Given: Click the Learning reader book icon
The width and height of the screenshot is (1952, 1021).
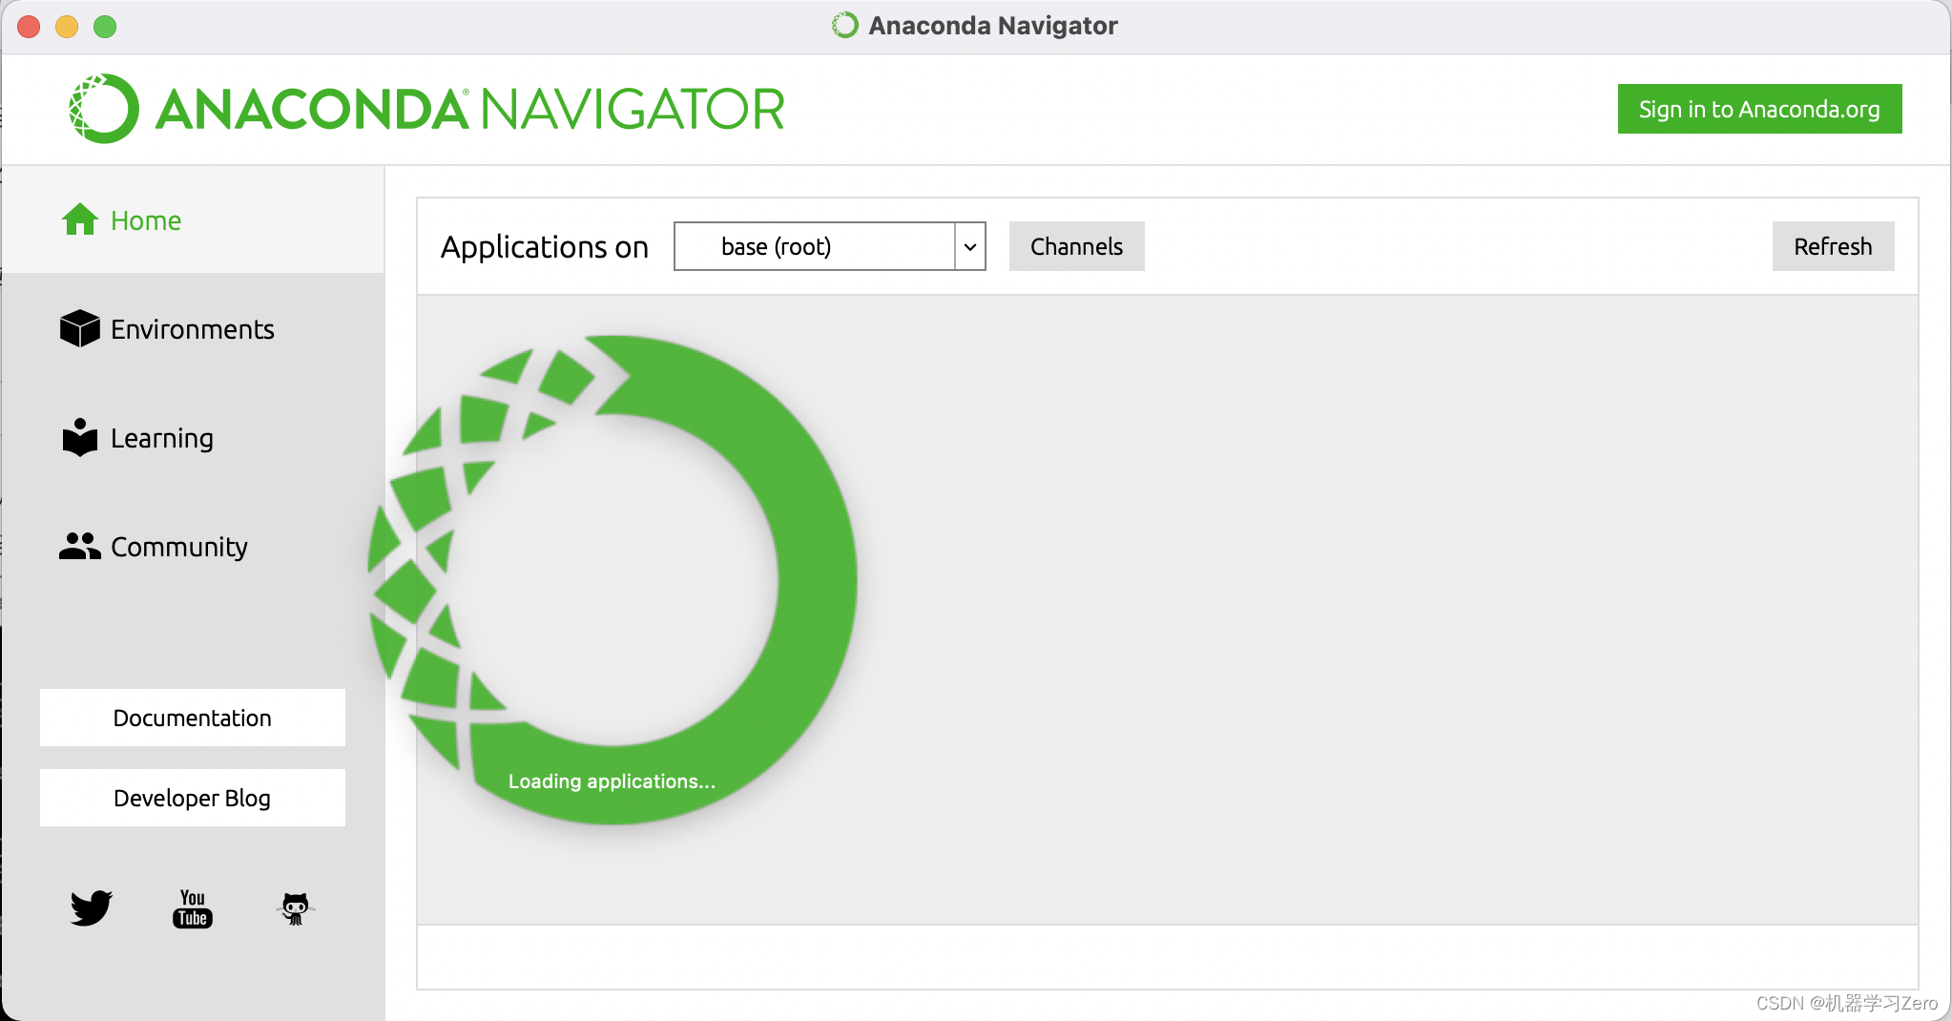Looking at the screenshot, I should point(80,437).
